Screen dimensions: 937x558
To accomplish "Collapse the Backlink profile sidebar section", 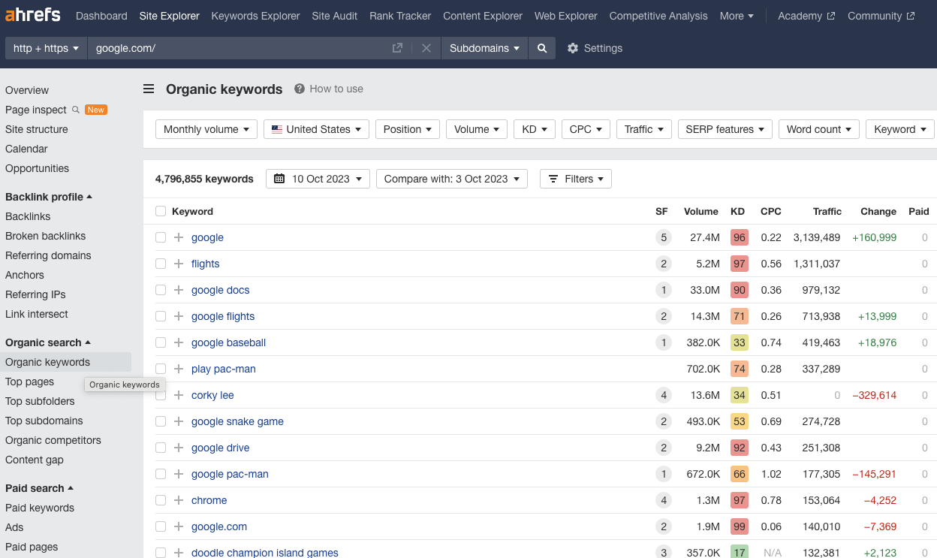I will [x=49, y=197].
